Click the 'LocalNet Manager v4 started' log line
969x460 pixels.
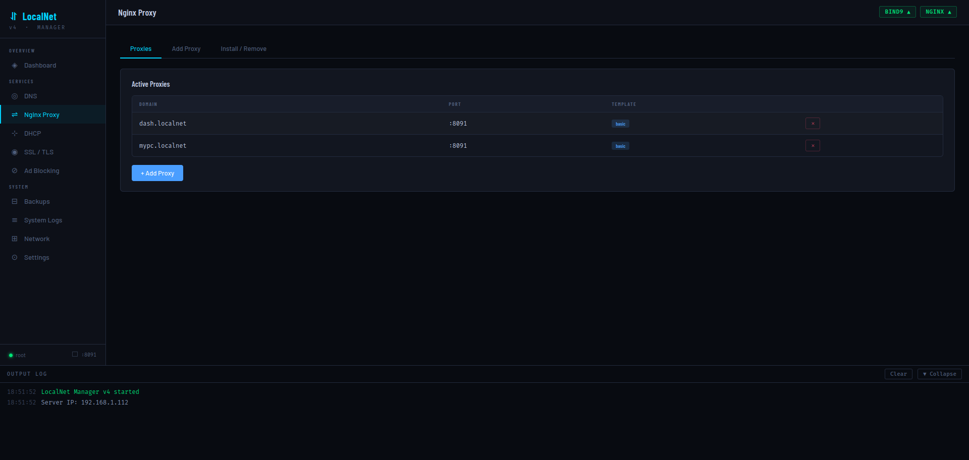tap(90, 392)
